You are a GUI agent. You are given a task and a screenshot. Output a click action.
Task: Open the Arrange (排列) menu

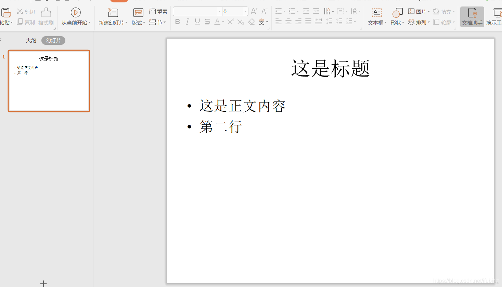pos(419,22)
